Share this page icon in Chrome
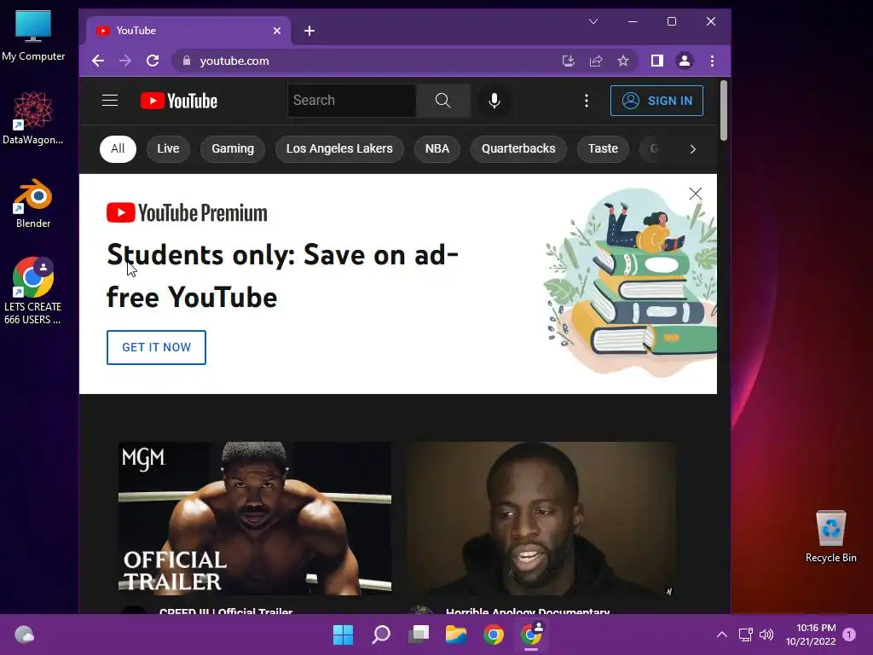 [596, 61]
